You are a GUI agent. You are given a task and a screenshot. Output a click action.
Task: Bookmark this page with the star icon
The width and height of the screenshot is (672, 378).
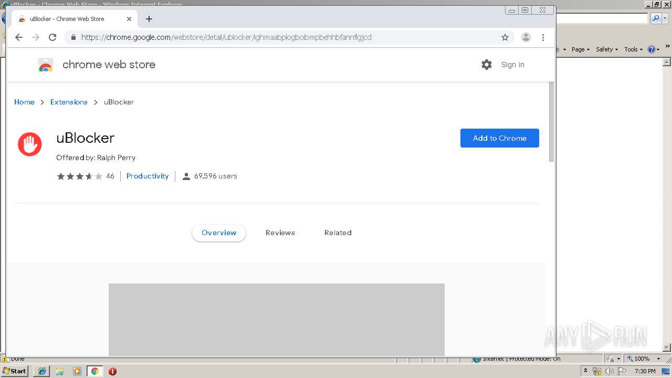click(x=505, y=37)
